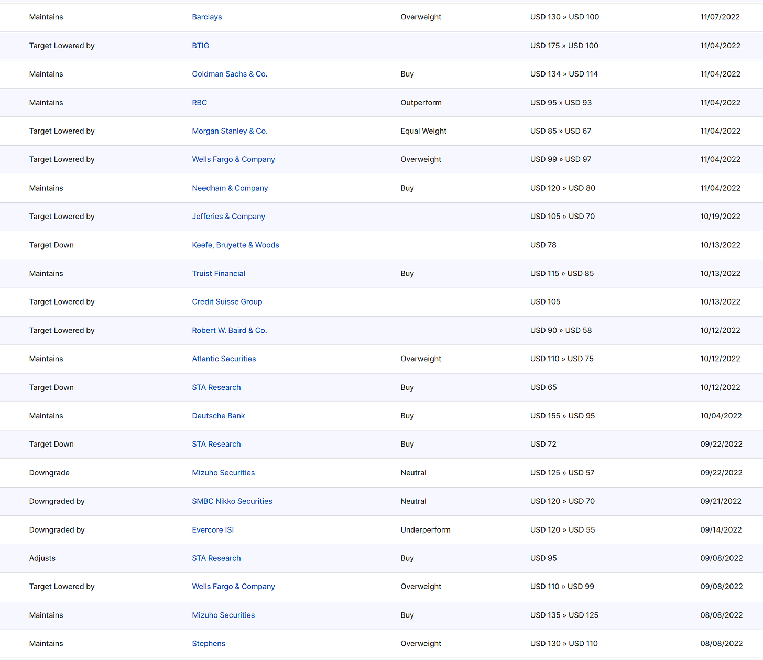Open the Barclays analyst link
Screen dimensions: 763x660
click(207, 17)
